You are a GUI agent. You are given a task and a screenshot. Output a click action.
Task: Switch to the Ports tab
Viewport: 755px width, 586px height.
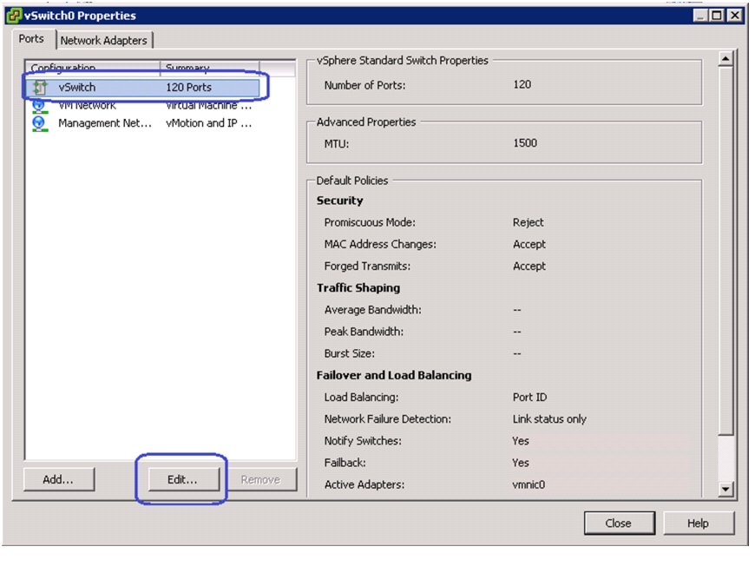(x=31, y=39)
